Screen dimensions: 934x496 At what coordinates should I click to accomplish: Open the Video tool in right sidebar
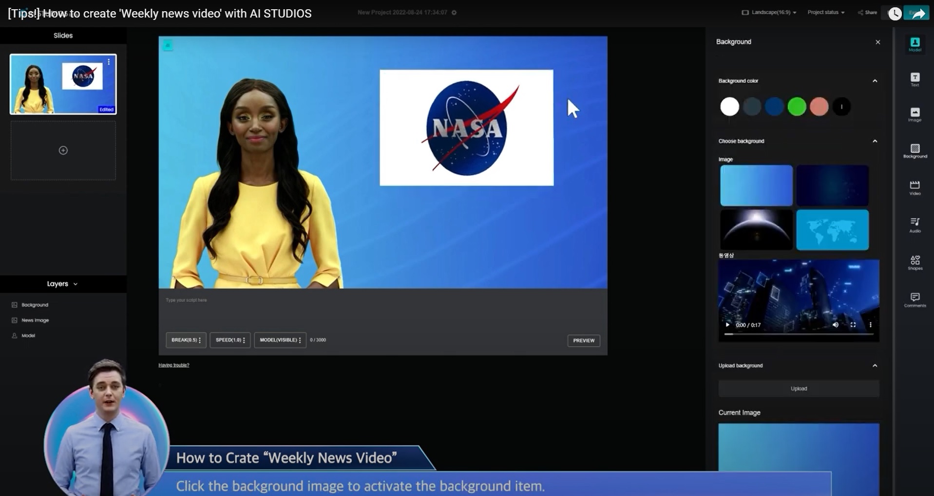(915, 187)
